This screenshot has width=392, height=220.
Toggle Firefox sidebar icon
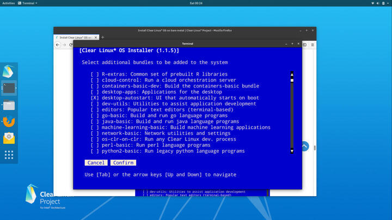point(305,45)
